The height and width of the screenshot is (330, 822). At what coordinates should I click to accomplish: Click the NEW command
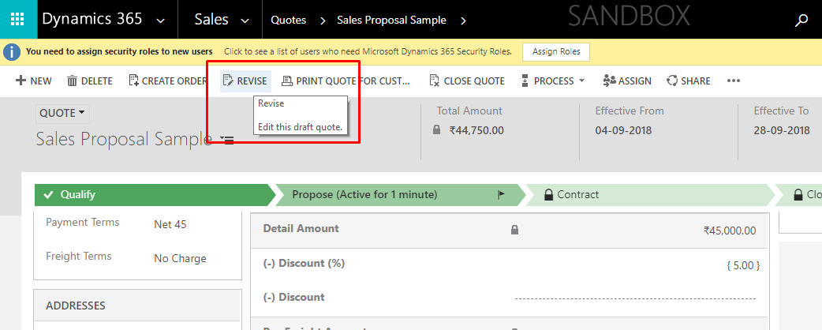tap(34, 81)
